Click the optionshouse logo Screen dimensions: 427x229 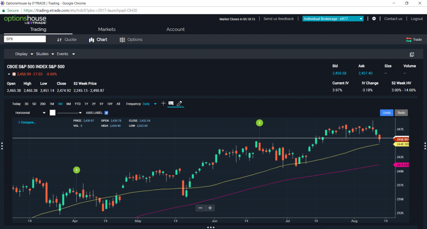(25, 20)
